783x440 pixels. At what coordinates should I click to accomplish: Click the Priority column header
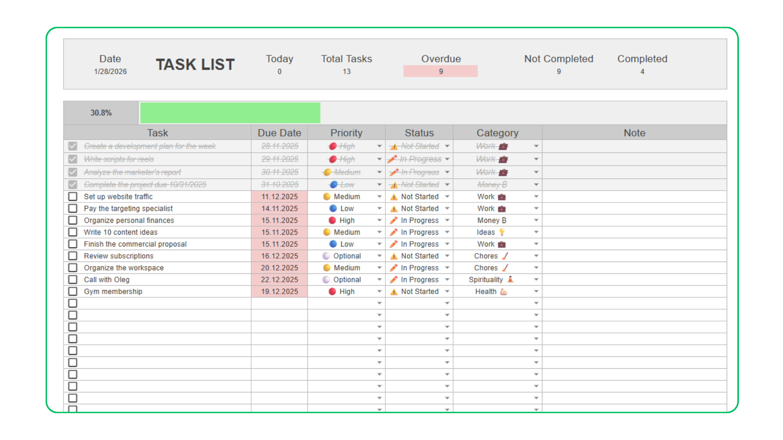[346, 133]
